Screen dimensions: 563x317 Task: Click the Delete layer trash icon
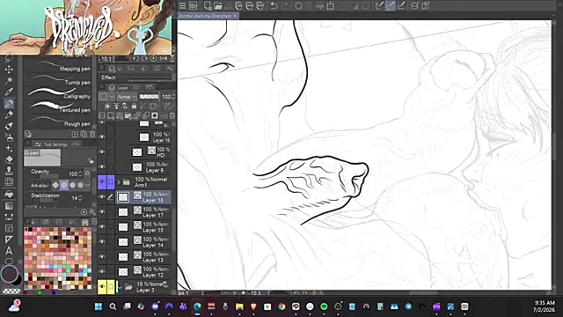pos(172,115)
